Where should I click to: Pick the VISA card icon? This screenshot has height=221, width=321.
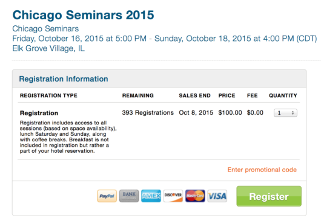[x=217, y=196]
